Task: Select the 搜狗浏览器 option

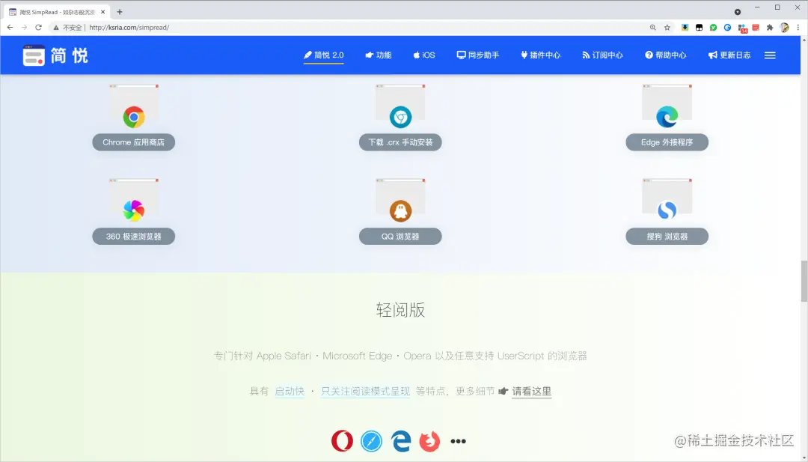Action: [667, 236]
